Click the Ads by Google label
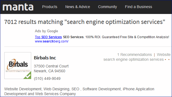 [46, 31]
